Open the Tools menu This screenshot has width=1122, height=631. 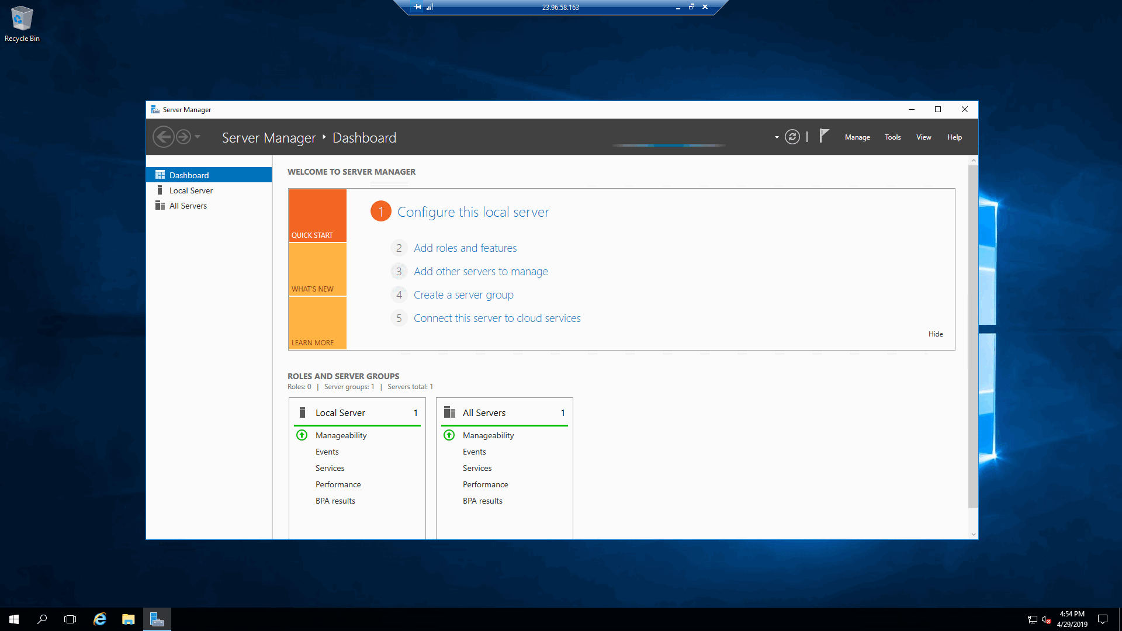[x=892, y=137]
